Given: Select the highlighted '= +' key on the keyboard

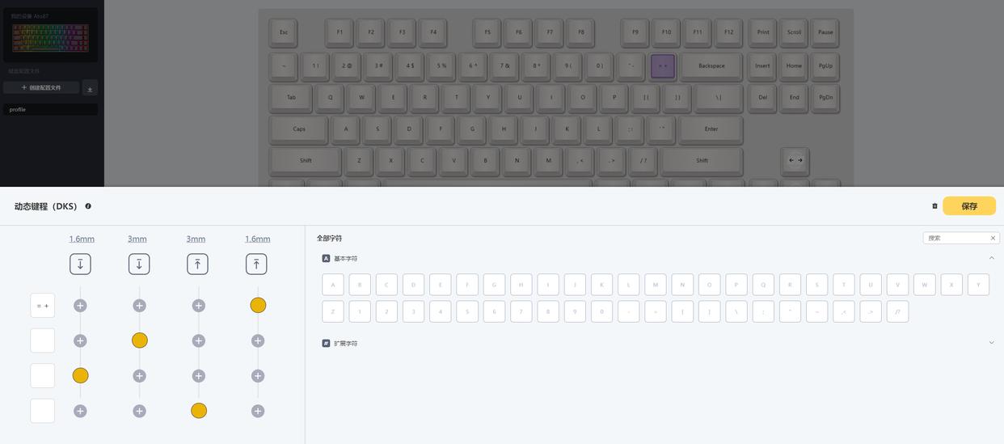Looking at the screenshot, I should (x=663, y=66).
